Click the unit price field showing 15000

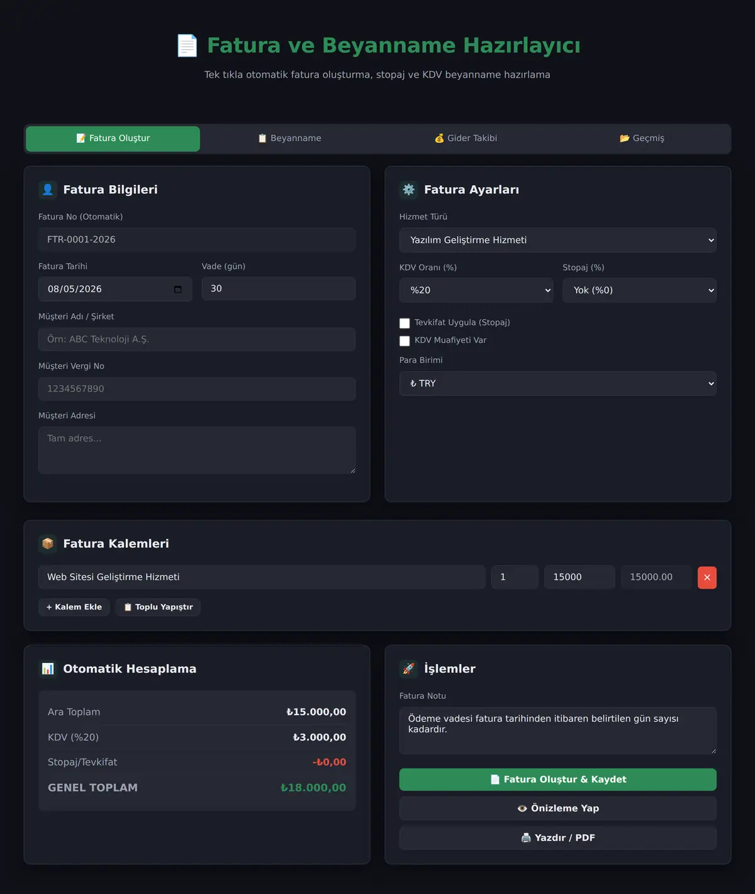[579, 577]
